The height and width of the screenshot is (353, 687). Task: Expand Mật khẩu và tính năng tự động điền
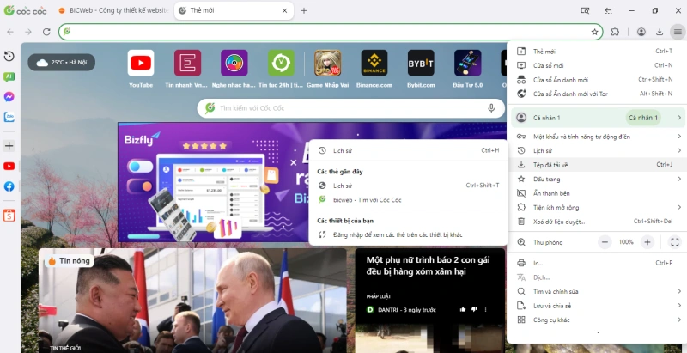(596, 137)
